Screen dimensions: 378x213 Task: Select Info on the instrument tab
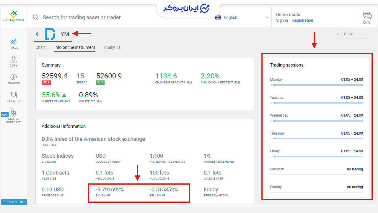tap(75, 47)
